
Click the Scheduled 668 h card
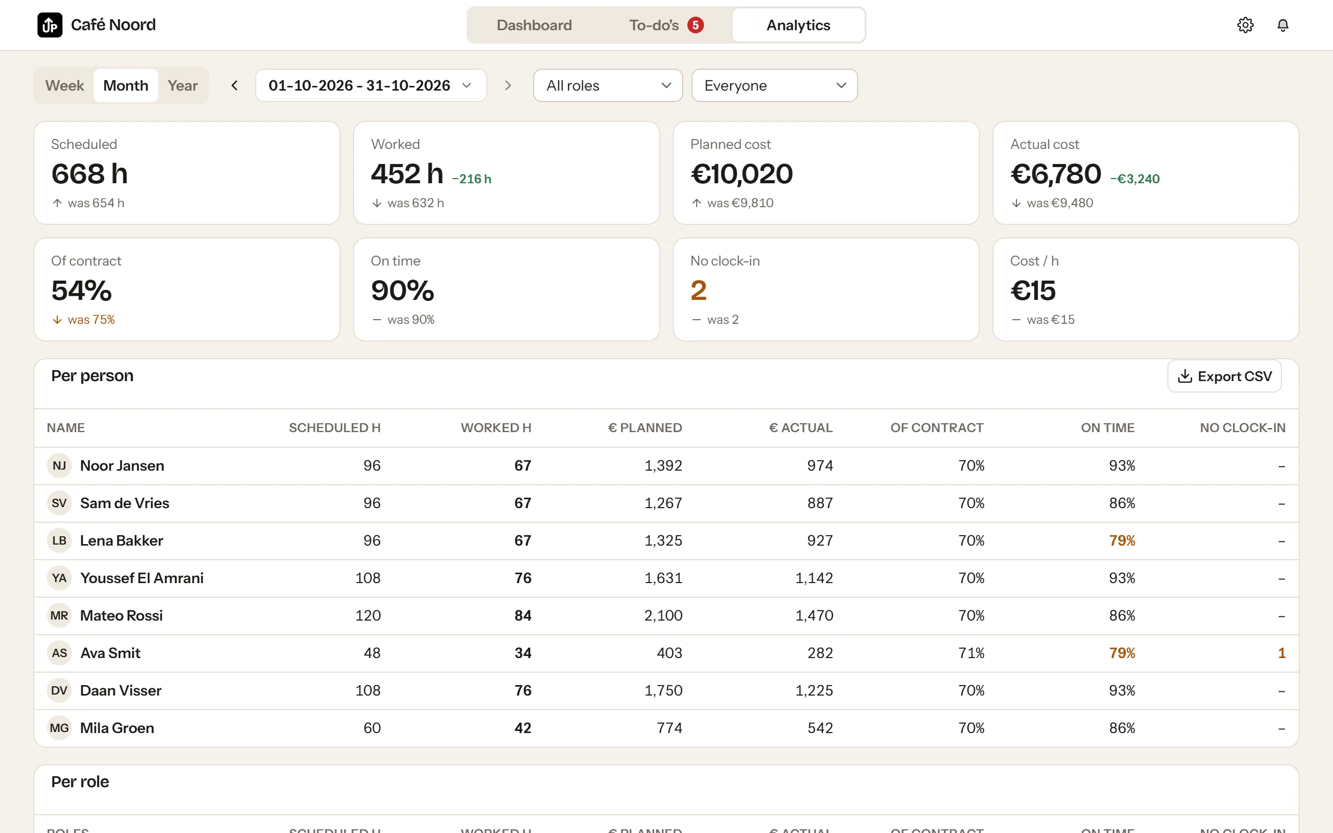coord(187,173)
